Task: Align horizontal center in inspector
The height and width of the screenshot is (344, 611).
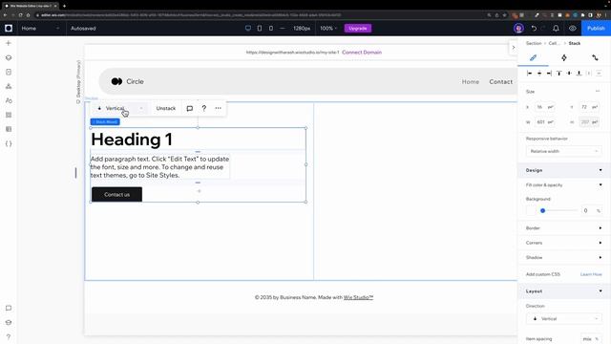Action: click(539, 74)
